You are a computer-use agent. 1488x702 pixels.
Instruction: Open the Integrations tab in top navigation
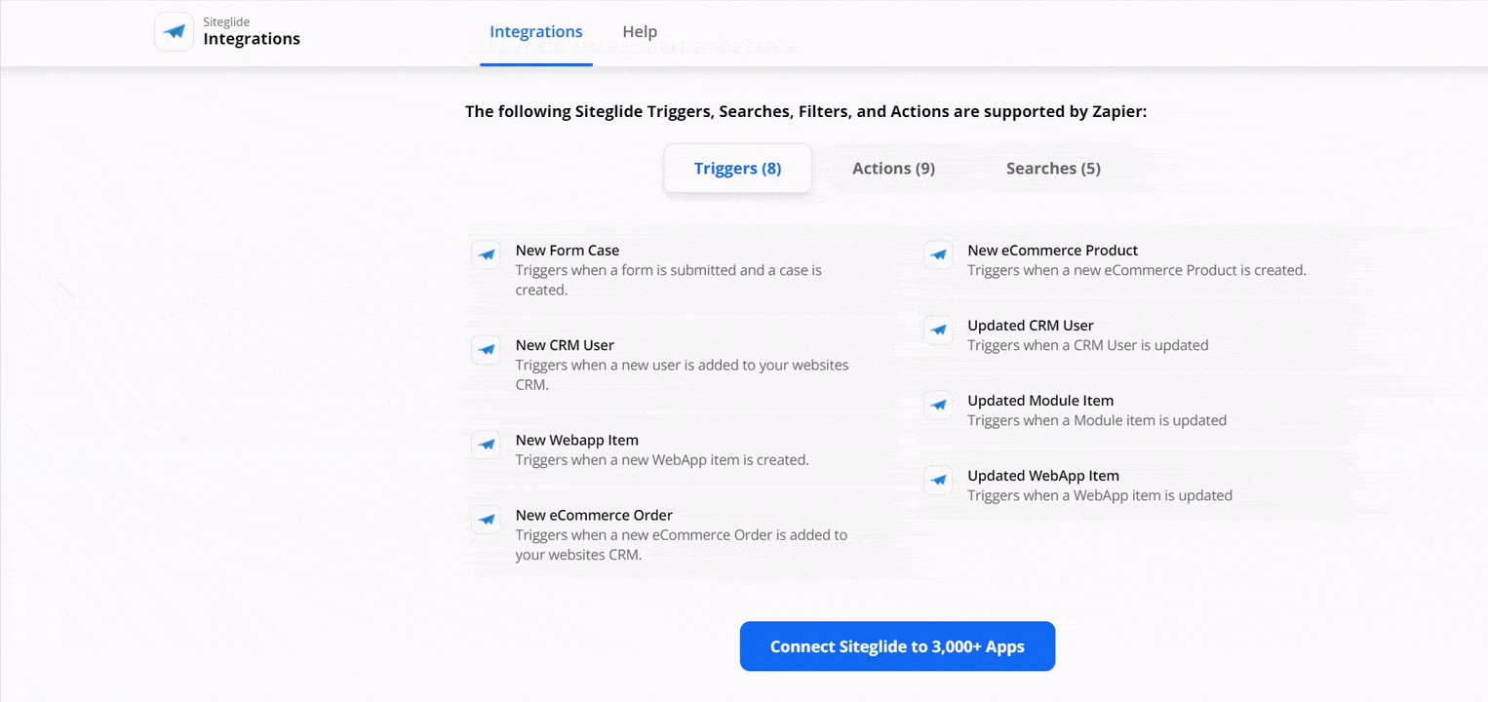536,32
